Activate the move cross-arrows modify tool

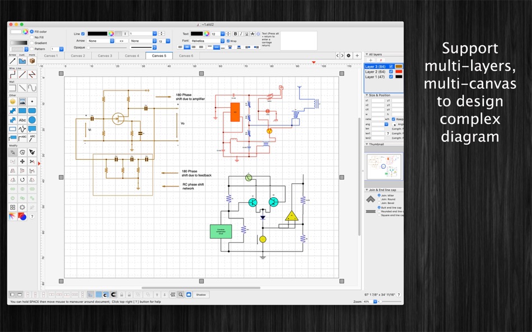click(x=22, y=162)
